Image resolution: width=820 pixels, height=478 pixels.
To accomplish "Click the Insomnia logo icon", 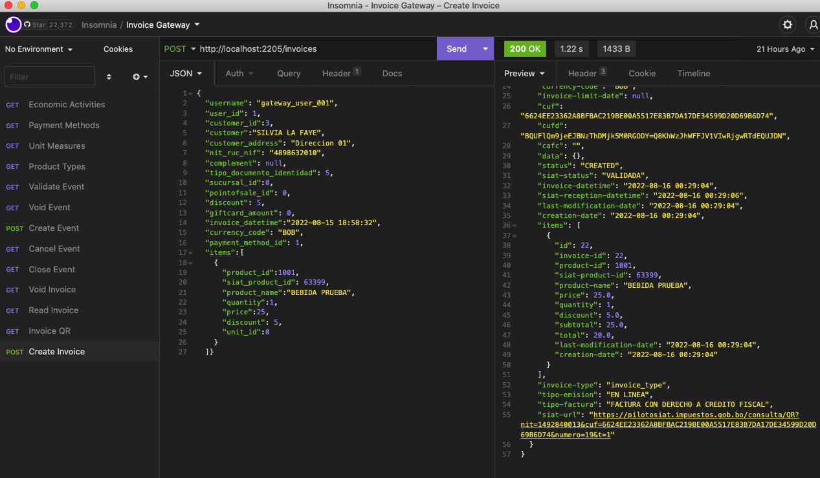I will tap(13, 25).
